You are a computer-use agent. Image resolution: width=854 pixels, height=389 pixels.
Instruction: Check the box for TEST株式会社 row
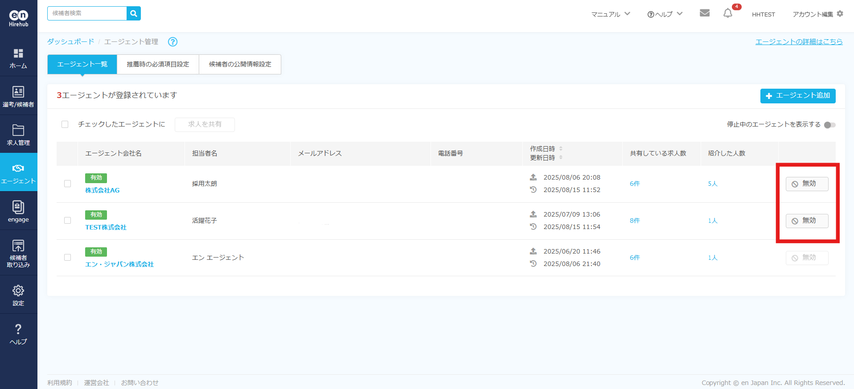pyautogui.click(x=68, y=221)
